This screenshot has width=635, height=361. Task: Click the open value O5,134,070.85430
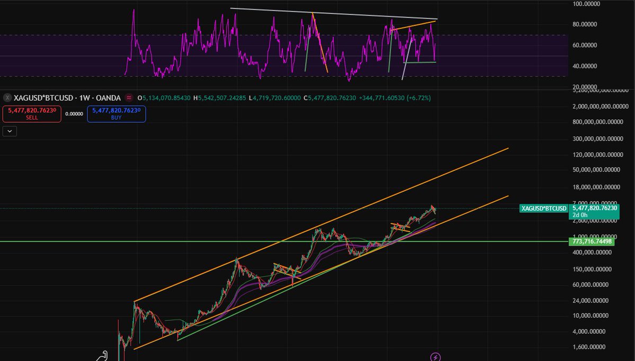click(x=164, y=98)
